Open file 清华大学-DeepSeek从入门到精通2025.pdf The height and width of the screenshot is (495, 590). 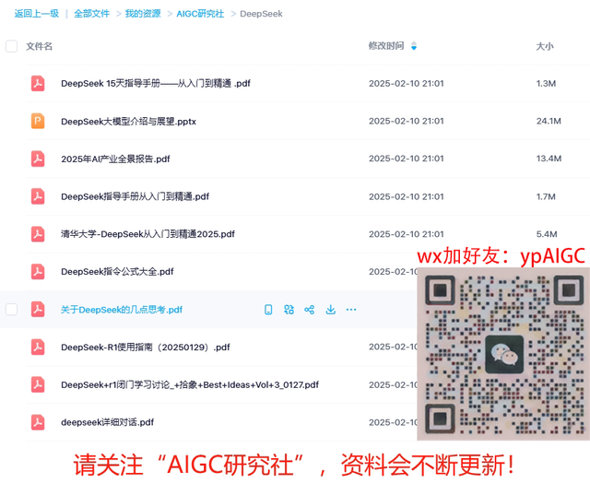(147, 234)
